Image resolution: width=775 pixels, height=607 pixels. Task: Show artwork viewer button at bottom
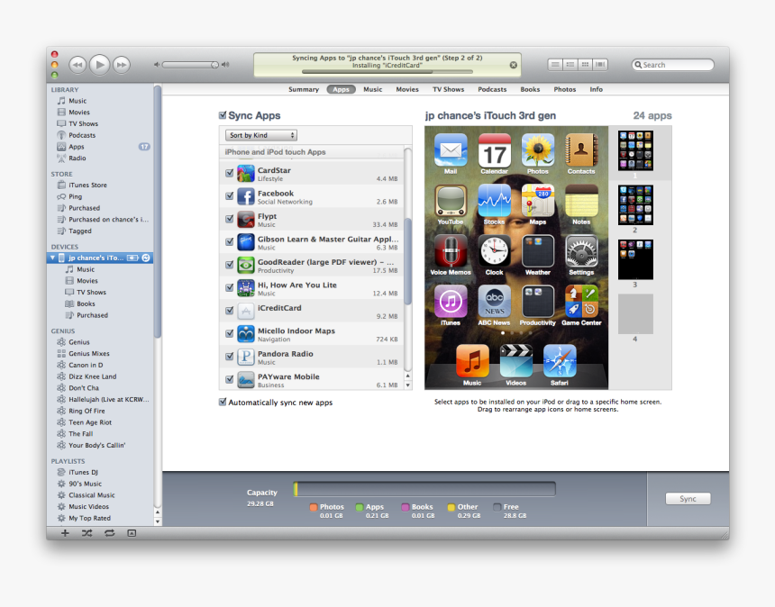coord(132,533)
